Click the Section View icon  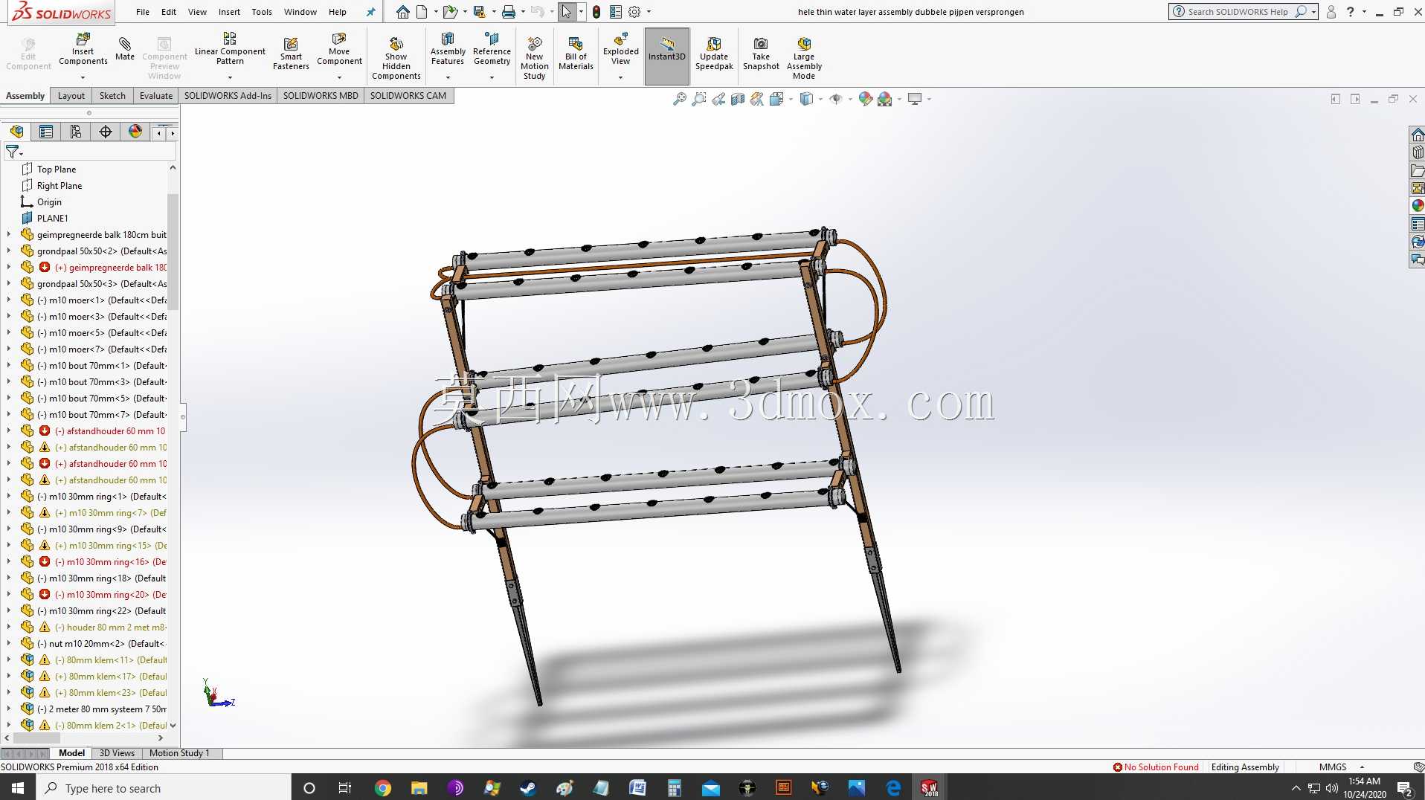tap(738, 99)
